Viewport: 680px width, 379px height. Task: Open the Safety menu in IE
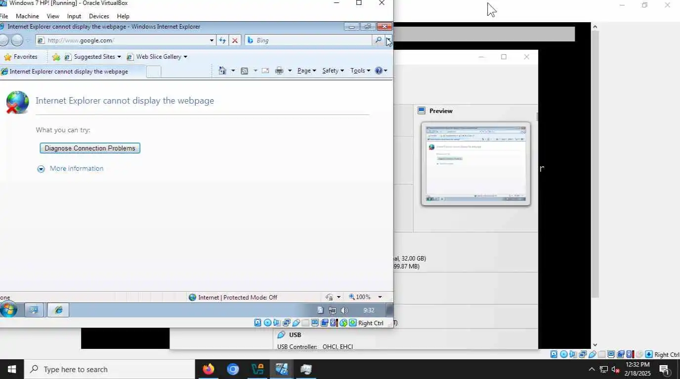click(333, 71)
